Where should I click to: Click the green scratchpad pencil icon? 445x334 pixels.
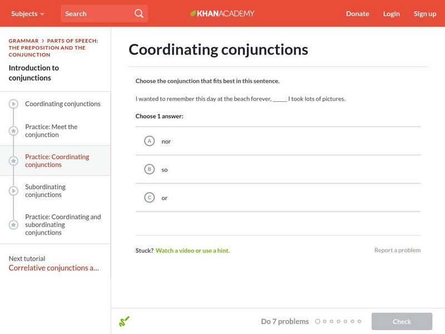pos(124,321)
